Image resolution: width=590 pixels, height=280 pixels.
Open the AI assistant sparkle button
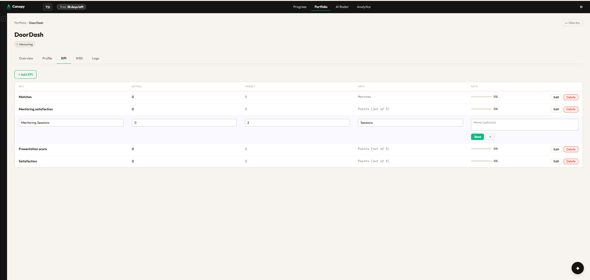577,268
